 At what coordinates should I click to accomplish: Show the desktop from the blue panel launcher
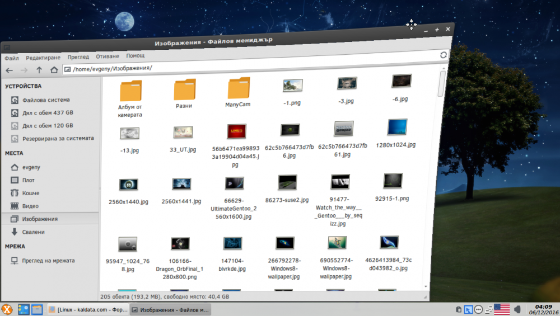click(x=24, y=309)
